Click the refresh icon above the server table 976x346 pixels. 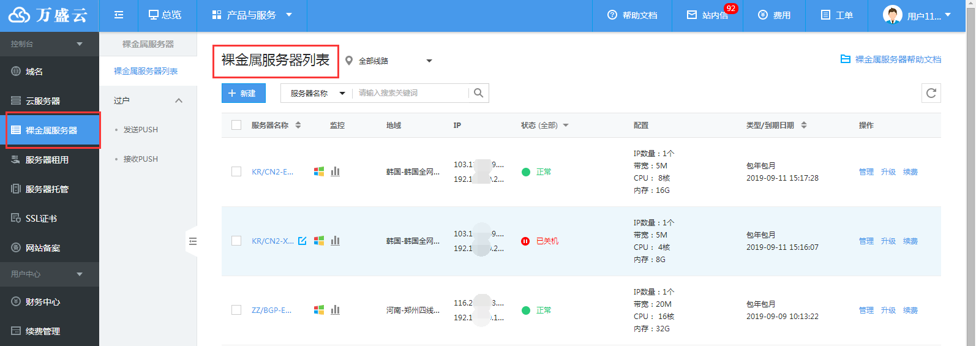[x=931, y=93]
